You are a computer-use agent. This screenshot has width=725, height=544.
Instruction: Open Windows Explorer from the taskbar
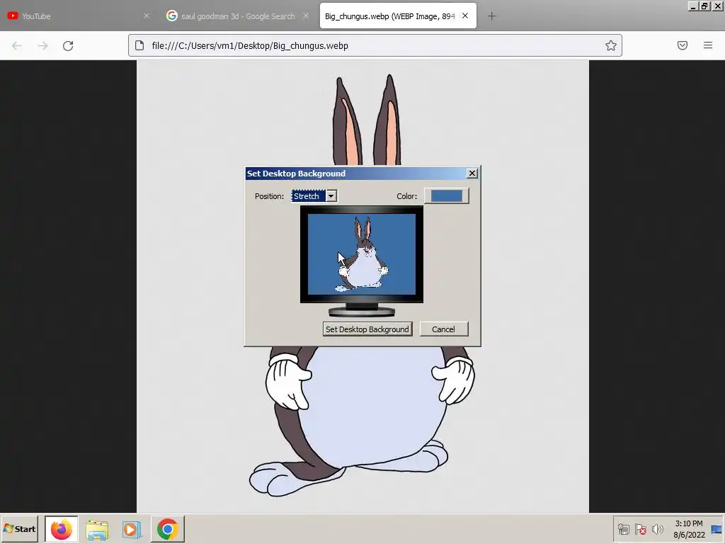[97, 530]
